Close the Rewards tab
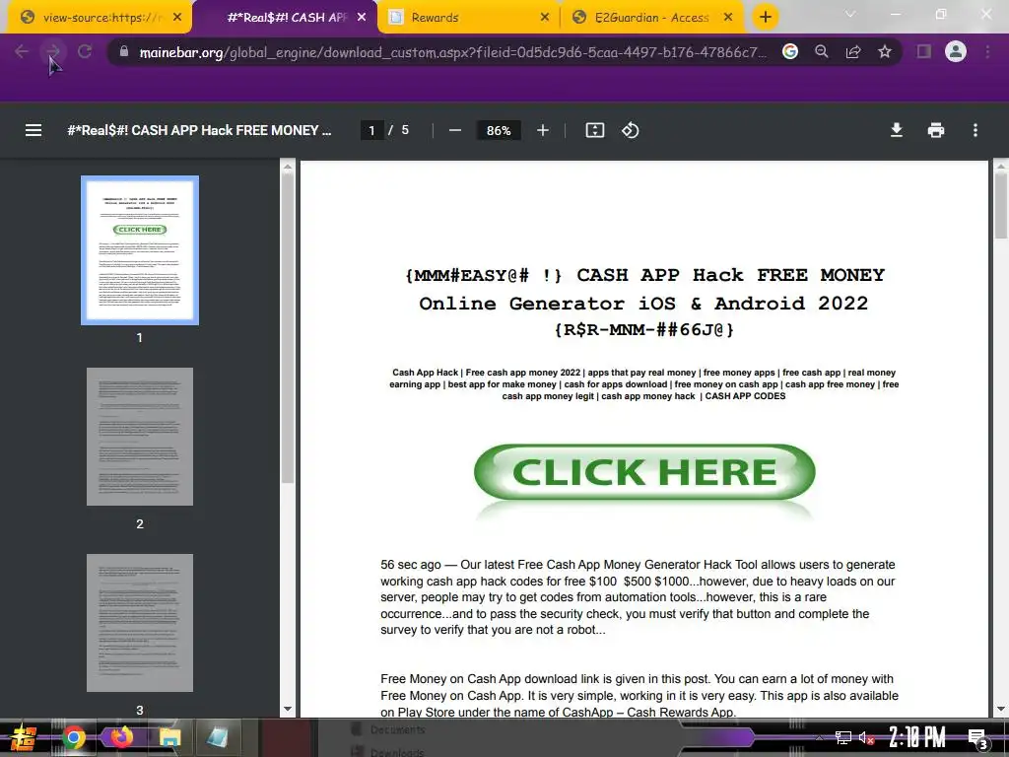 coord(545,18)
